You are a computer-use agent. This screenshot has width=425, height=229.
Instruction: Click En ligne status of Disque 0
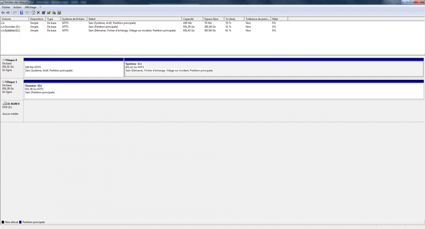(7, 70)
